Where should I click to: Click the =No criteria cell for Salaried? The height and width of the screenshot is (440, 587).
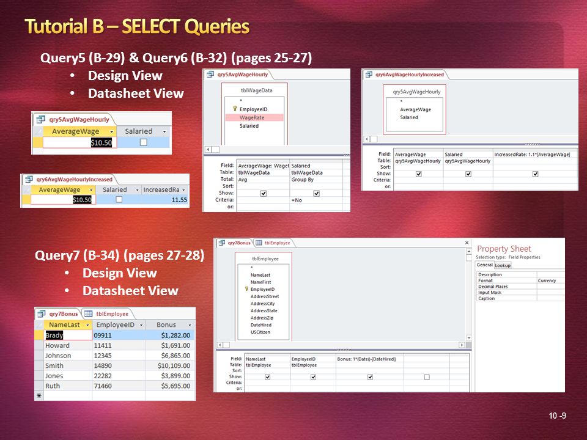316,200
